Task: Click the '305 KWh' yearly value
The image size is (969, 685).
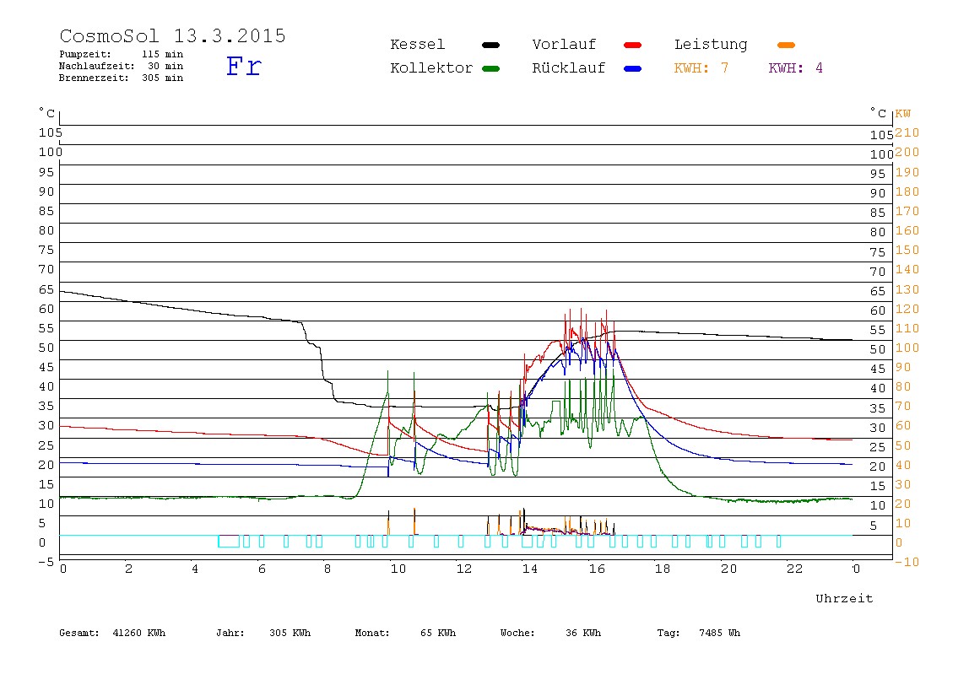Action: pyautogui.click(x=290, y=633)
